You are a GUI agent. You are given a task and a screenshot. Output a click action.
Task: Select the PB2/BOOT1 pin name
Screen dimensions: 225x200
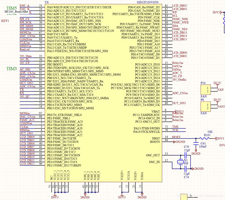pyautogui.click(x=55, y=64)
